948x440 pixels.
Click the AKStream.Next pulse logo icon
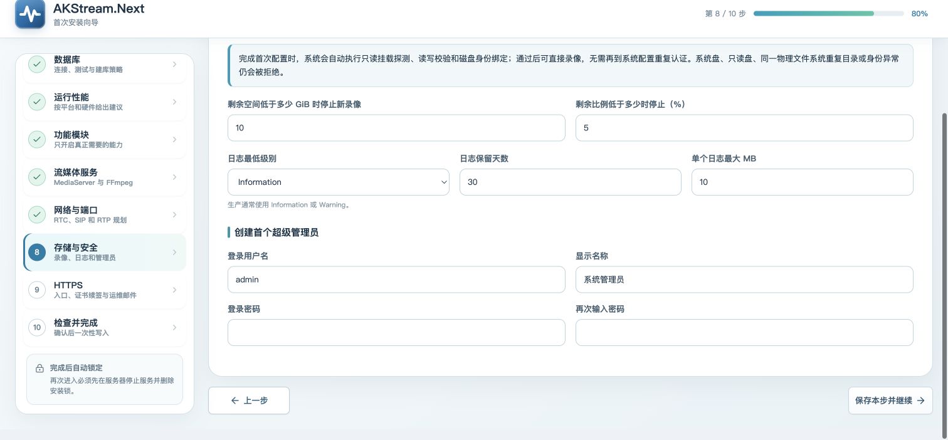pyautogui.click(x=30, y=13)
